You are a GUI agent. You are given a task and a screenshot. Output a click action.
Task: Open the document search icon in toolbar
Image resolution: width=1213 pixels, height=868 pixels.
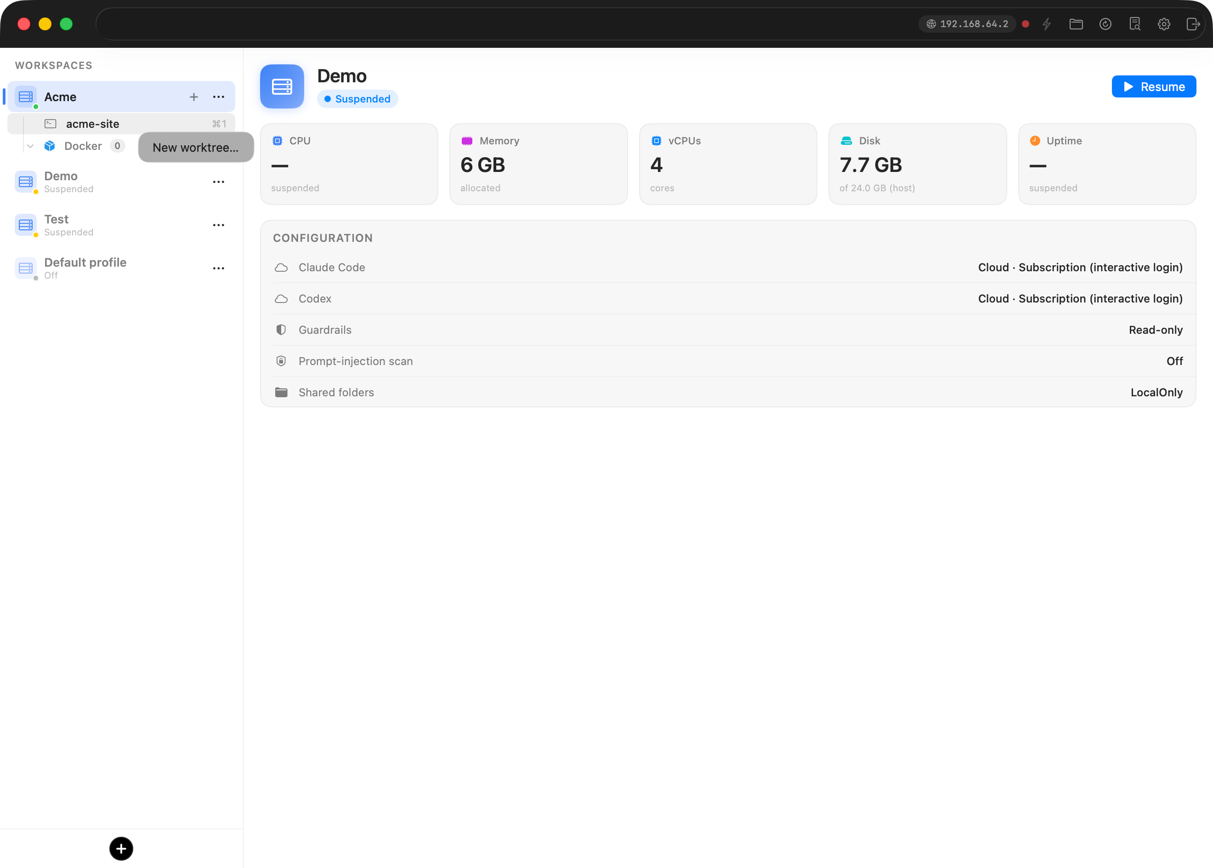1134,24
